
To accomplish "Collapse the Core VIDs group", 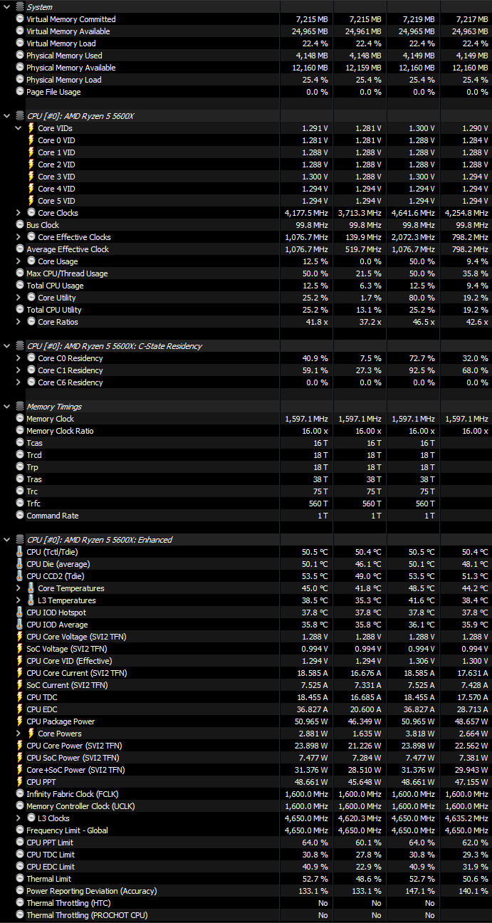I will coord(19,128).
